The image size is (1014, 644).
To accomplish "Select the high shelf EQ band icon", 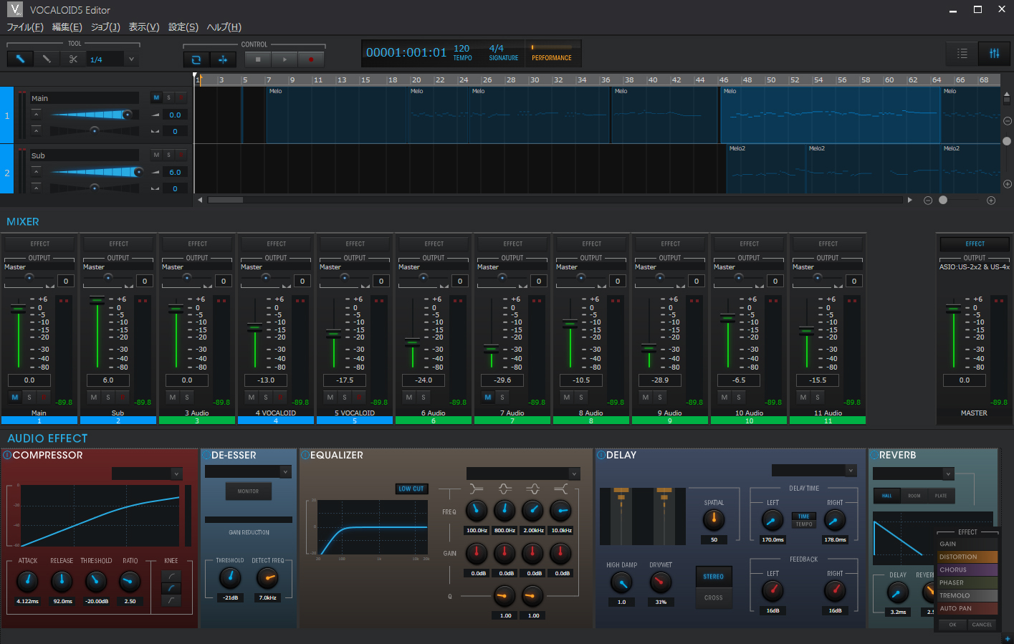I will point(560,489).
